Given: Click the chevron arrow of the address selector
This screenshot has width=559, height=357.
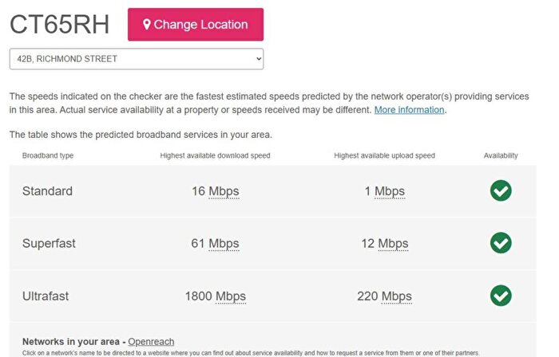Looking at the screenshot, I should tap(257, 59).
